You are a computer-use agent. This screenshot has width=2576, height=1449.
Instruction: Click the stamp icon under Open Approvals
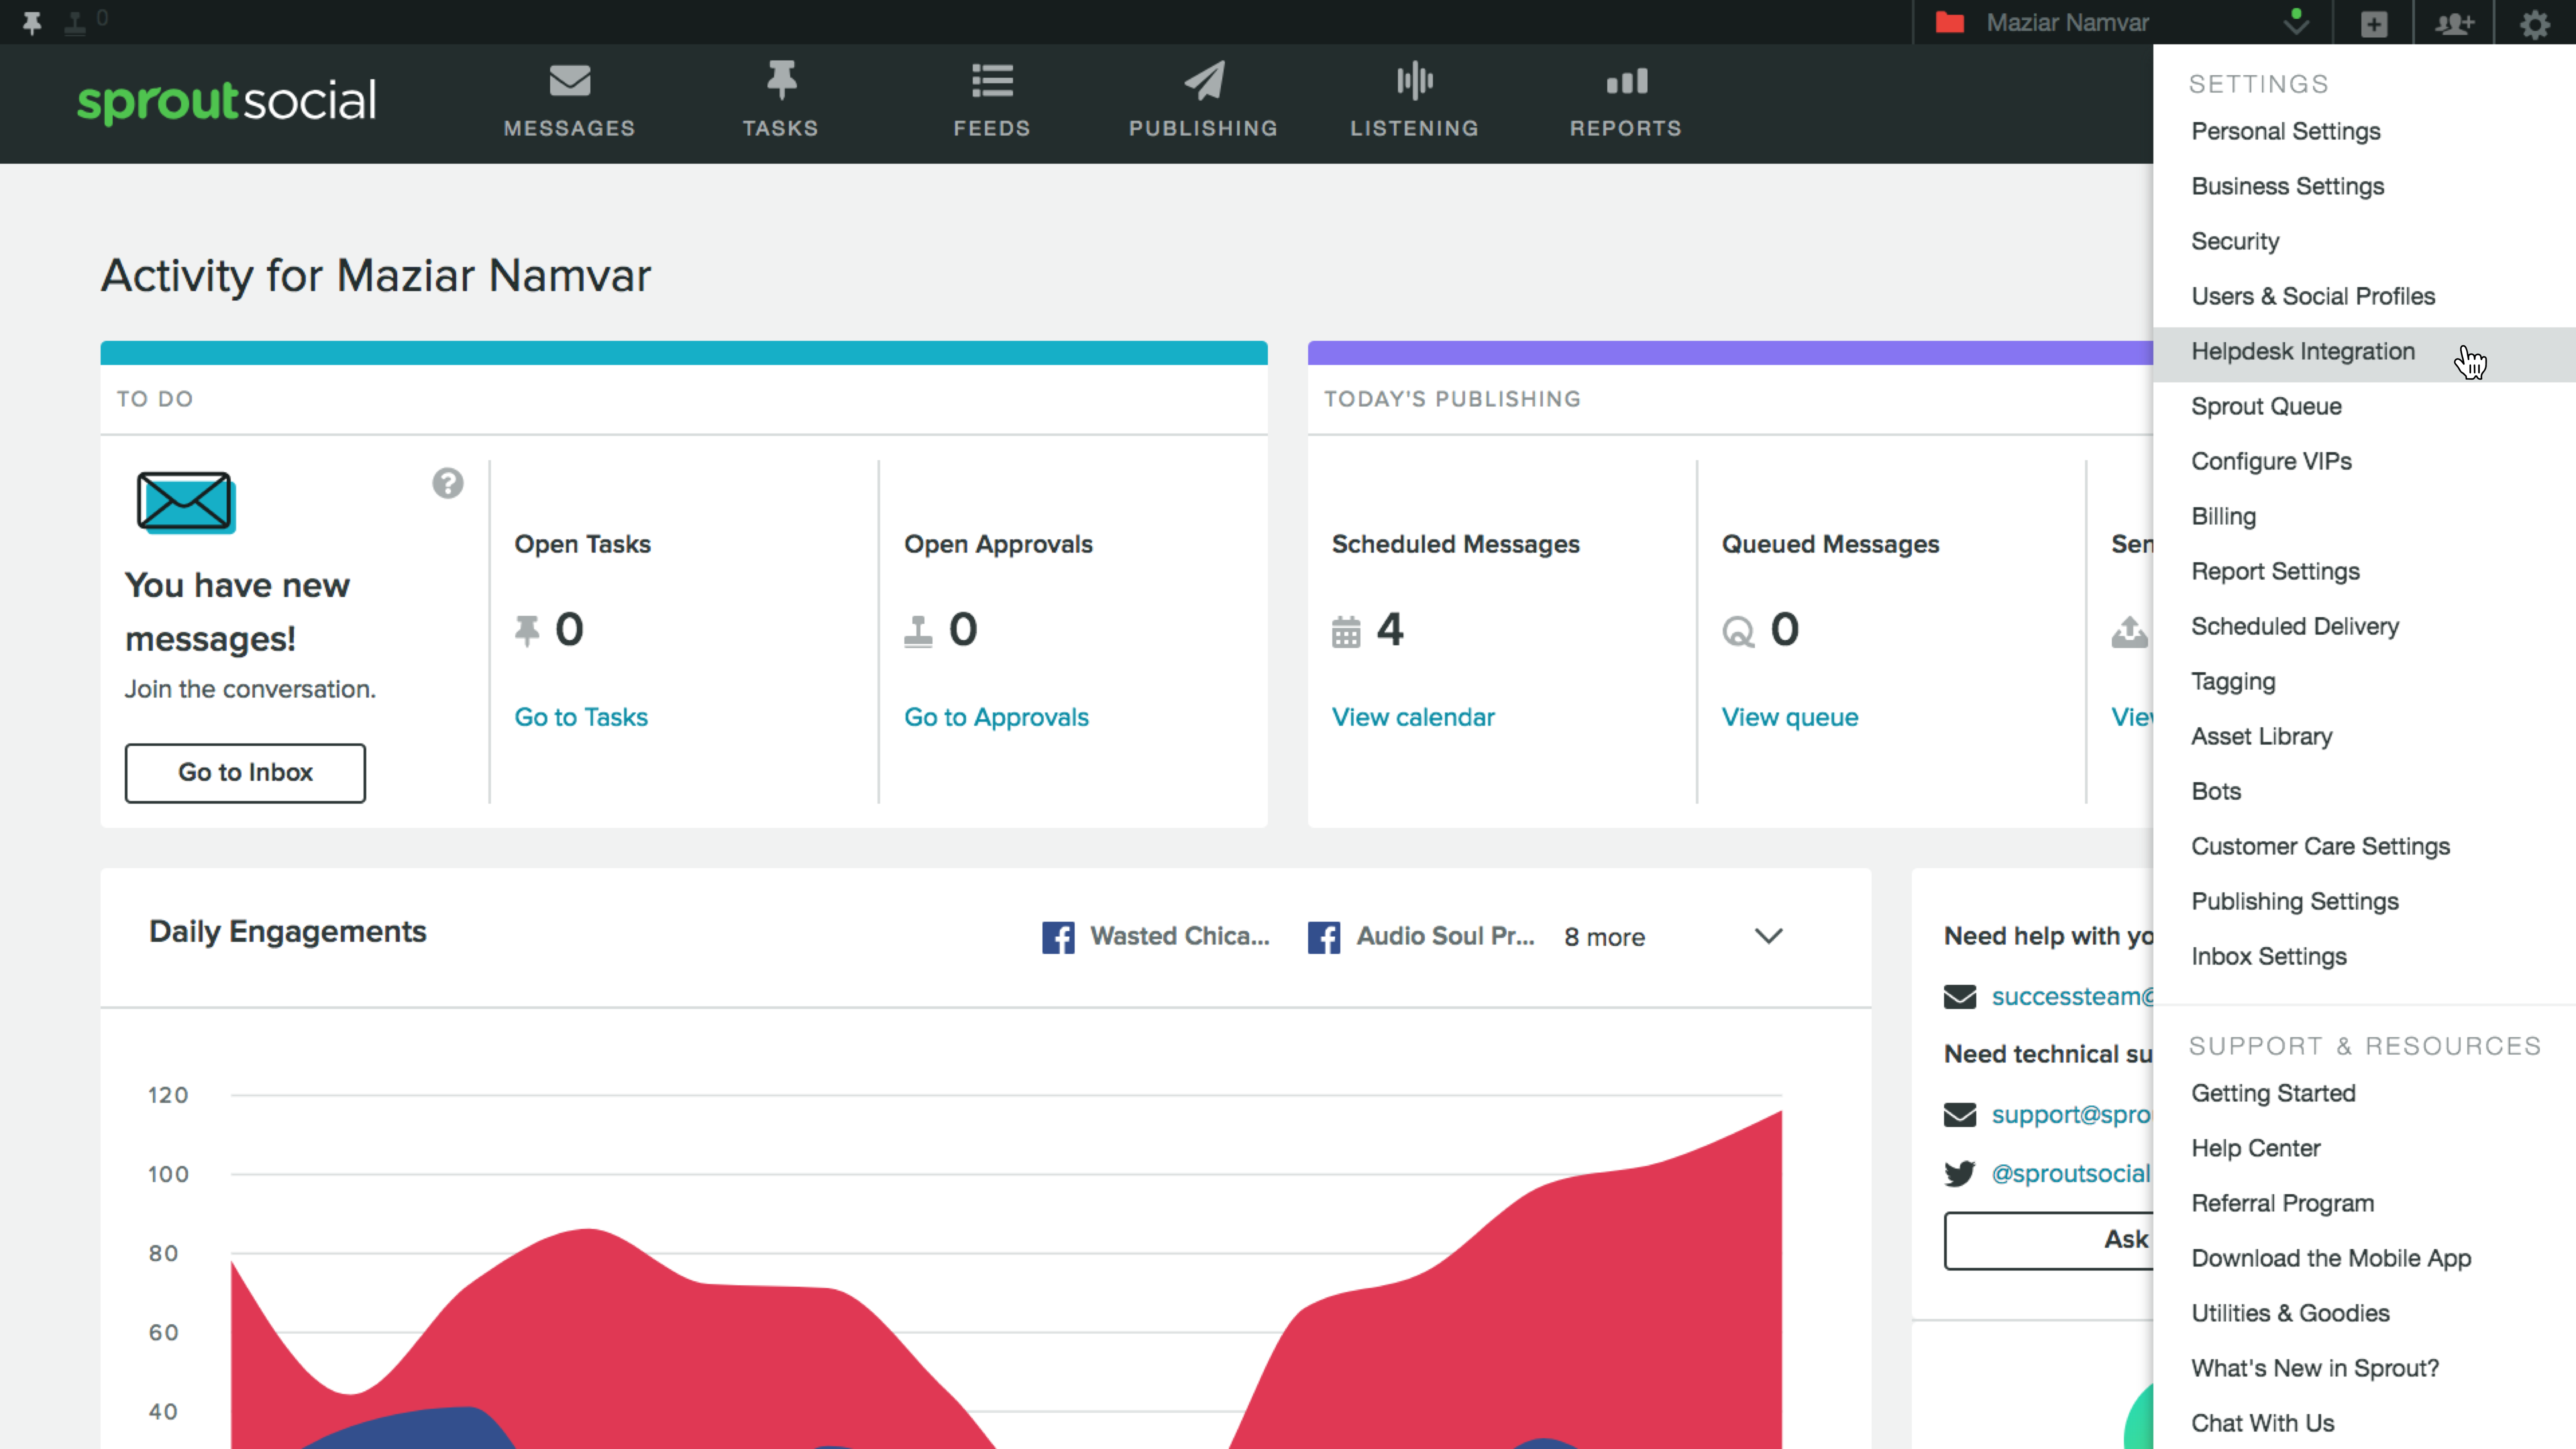click(918, 632)
